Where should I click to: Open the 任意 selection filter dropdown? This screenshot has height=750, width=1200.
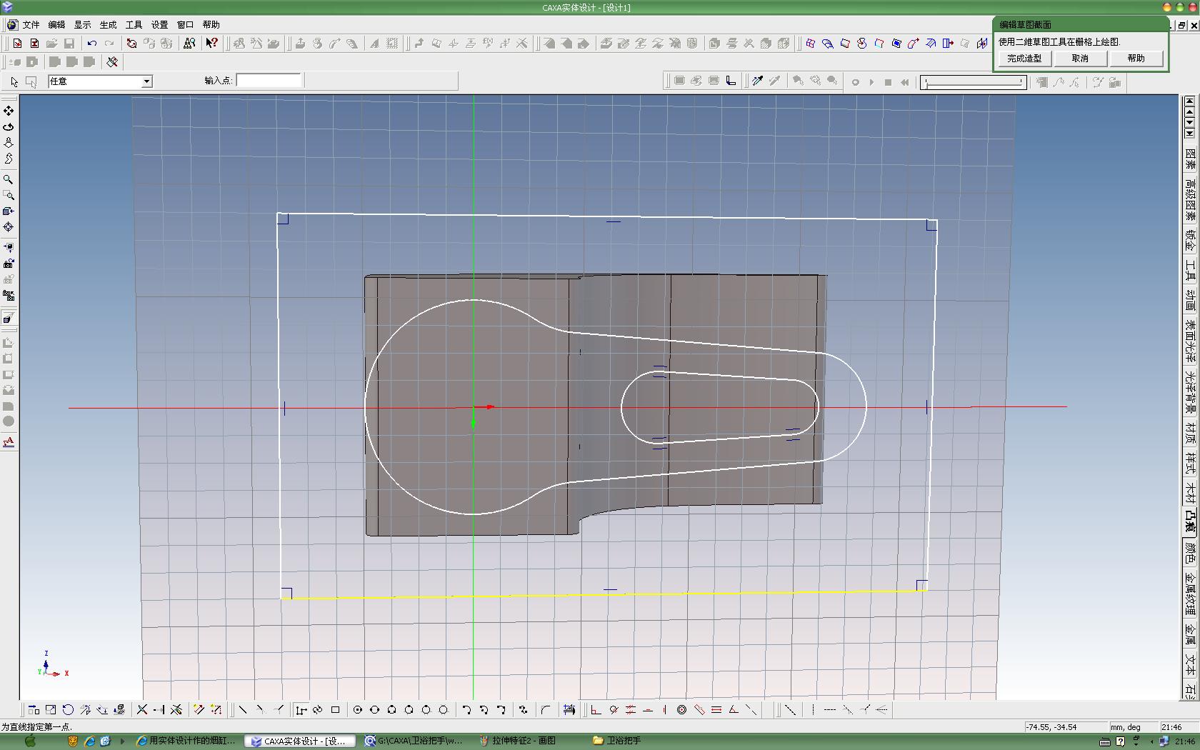146,81
